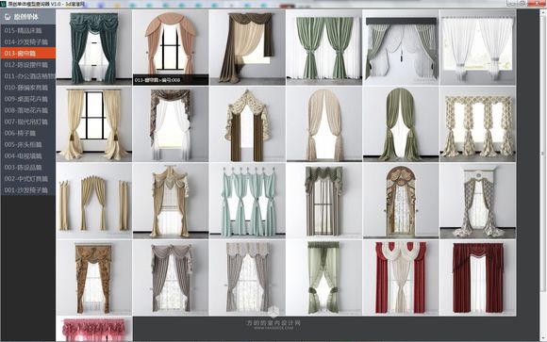Select the white sheer curtains thumbnail
The image size is (547, 342).
[478, 47]
